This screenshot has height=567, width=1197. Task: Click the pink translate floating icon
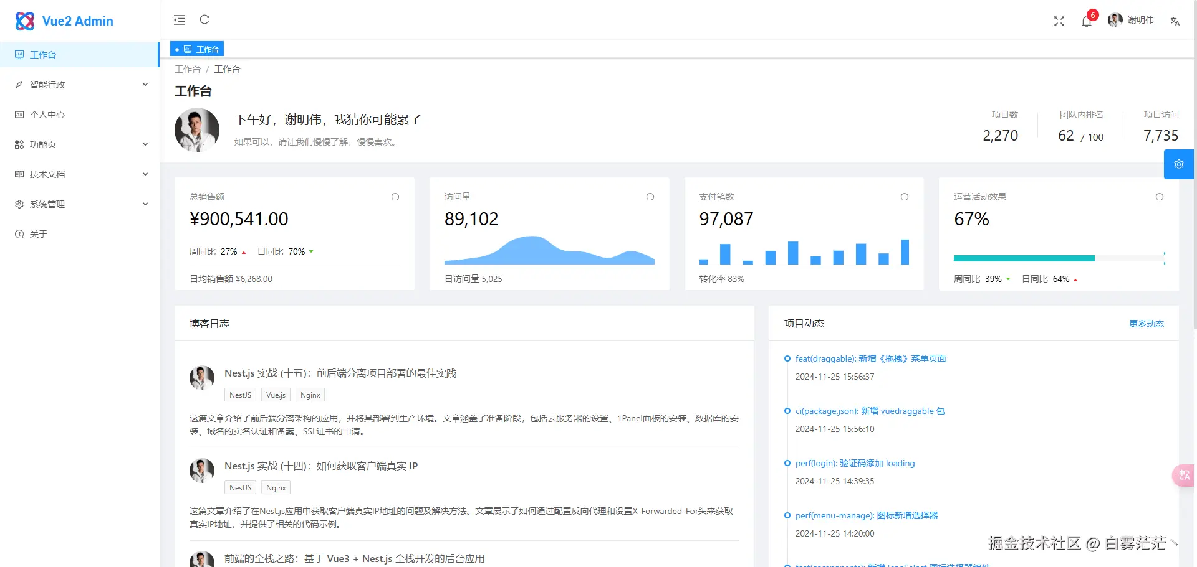click(x=1184, y=476)
